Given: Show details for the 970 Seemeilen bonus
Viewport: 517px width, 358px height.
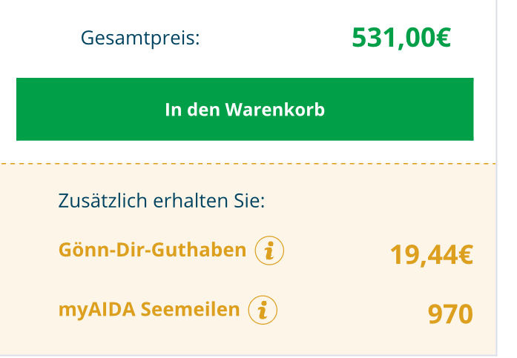Looking at the screenshot, I should click(x=263, y=310).
